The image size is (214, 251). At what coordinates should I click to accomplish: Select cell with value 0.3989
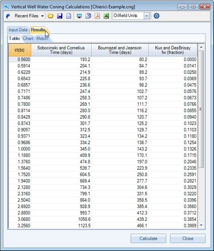click(173, 226)
